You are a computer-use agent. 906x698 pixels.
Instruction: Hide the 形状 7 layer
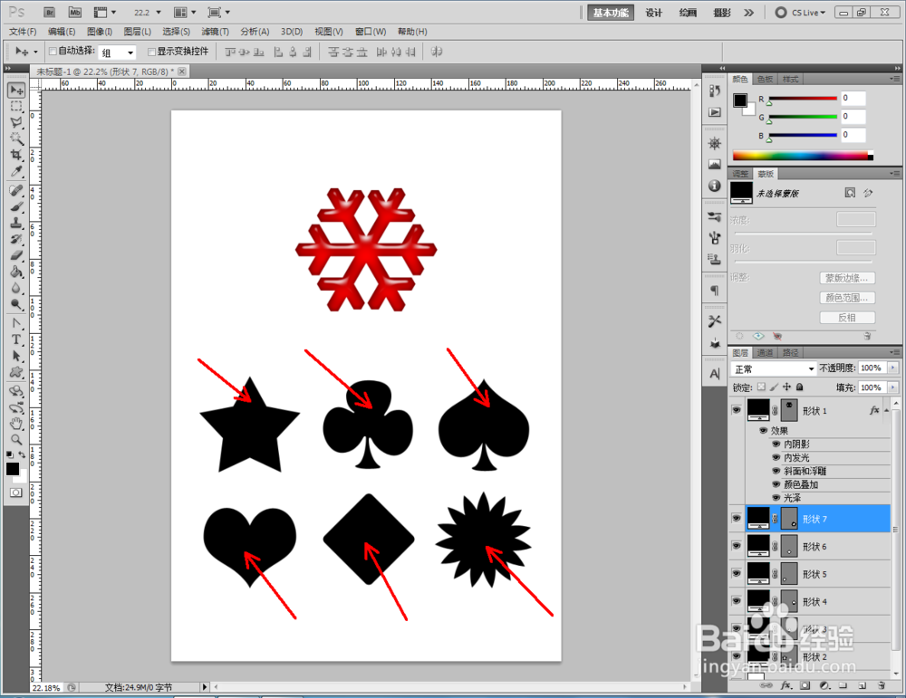pyautogui.click(x=736, y=519)
